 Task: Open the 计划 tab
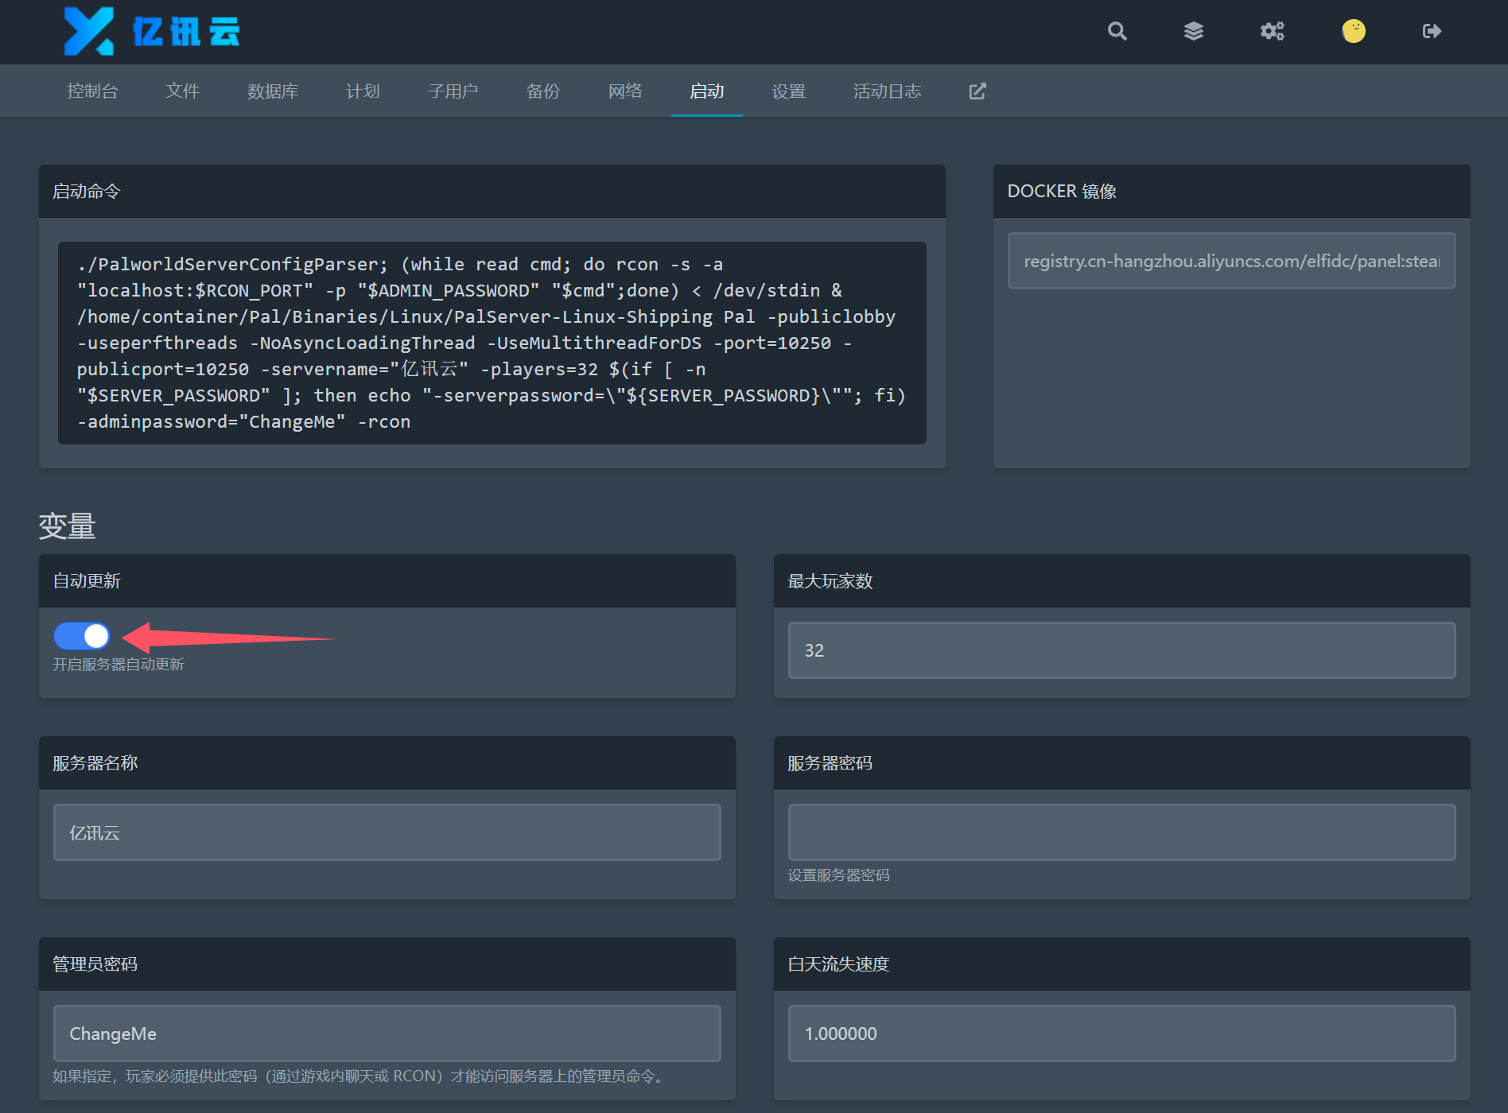coord(363,91)
